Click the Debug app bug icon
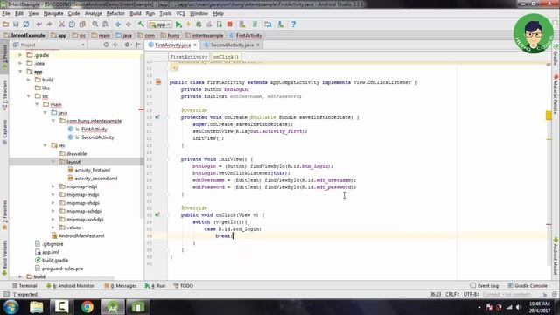 [199, 24]
